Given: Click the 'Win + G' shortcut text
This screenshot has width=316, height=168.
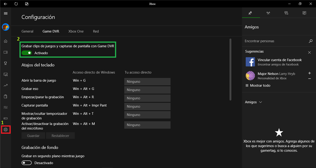Looking at the screenshot, I should click(79, 80).
